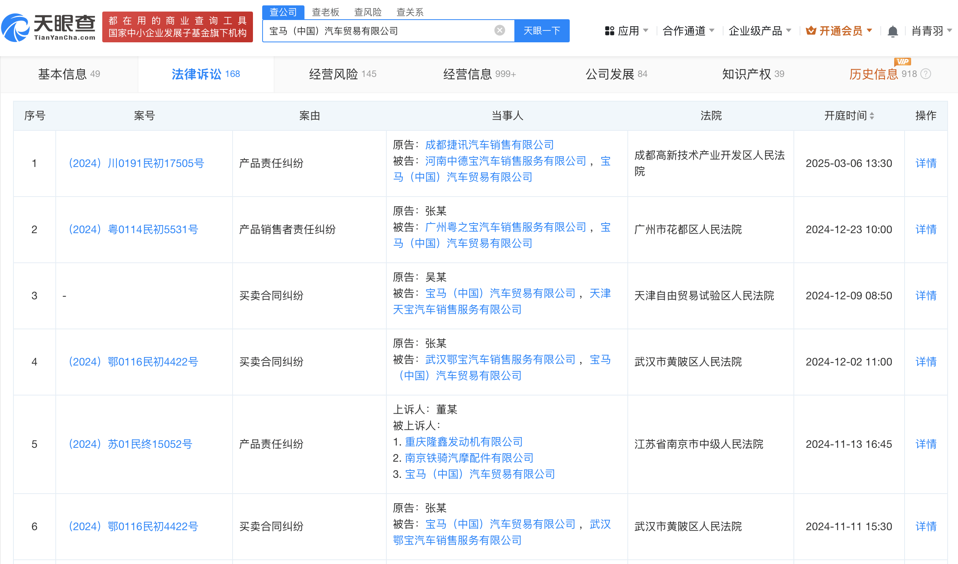Open case (2024)苏01民终15052号
This screenshot has width=958, height=564.
point(130,444)
